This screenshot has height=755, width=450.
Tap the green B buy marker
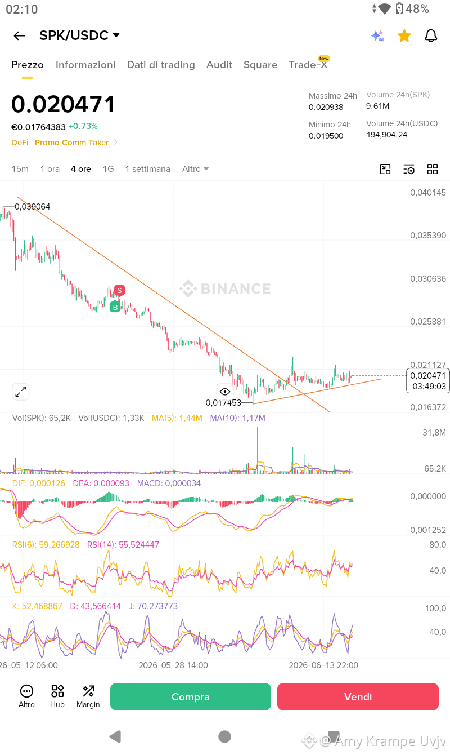coord(115,307)
